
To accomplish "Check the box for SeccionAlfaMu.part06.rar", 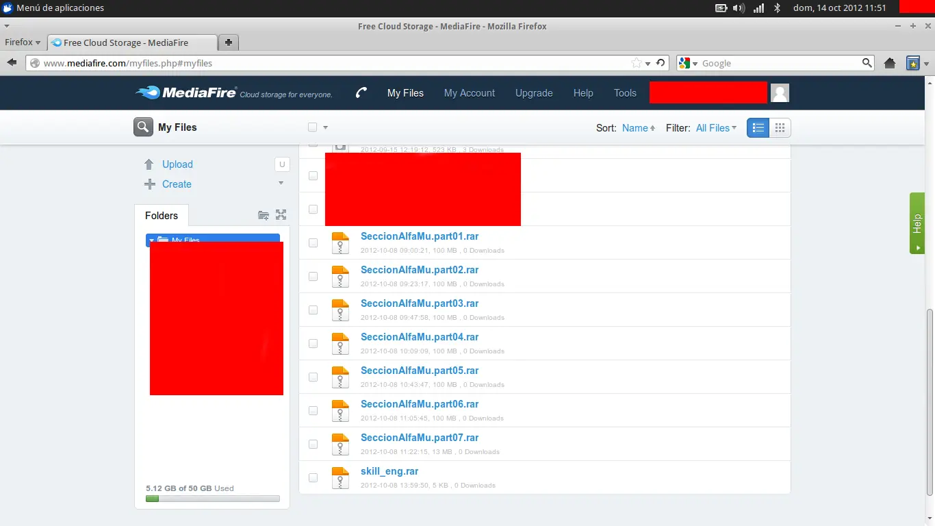I will [x=313, y=410].
